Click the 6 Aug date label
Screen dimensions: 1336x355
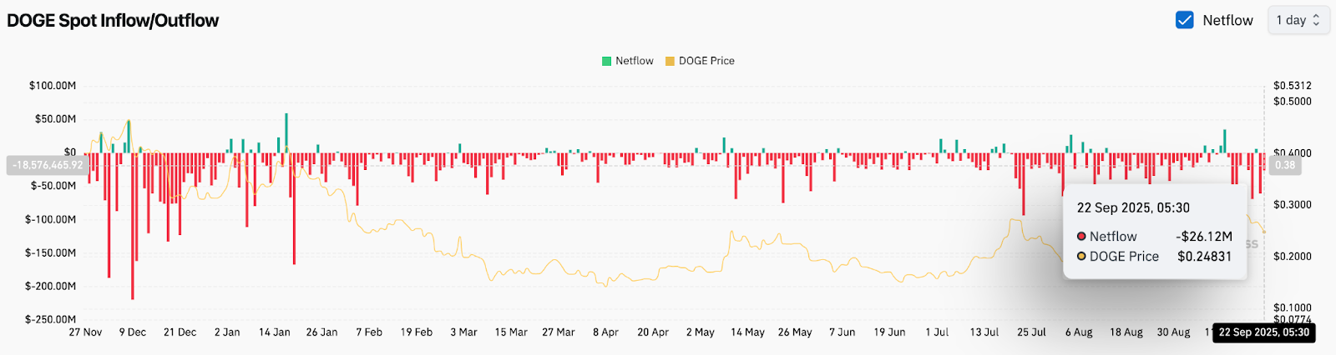[1079, 332]
